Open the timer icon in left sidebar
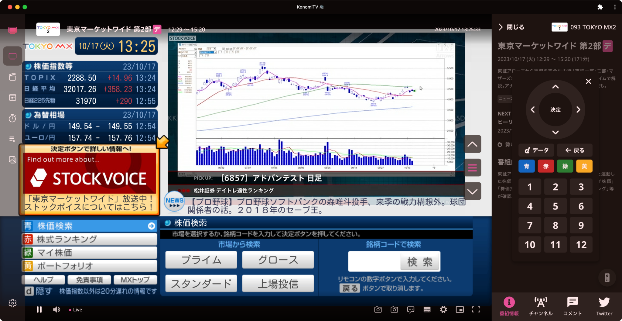 [12, 118]
